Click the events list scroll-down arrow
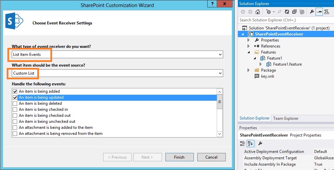The height and width of the screenshot is (170, 334). tap(220, 134)
